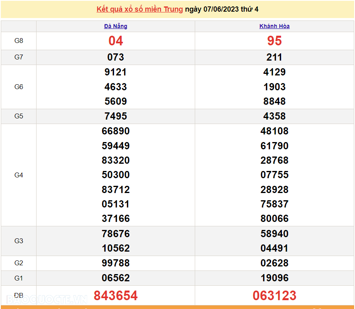Select the G8 prize number 95 for Khánh Hòa
This screenshot has height=309, width=355.
[x=274, y=41]
